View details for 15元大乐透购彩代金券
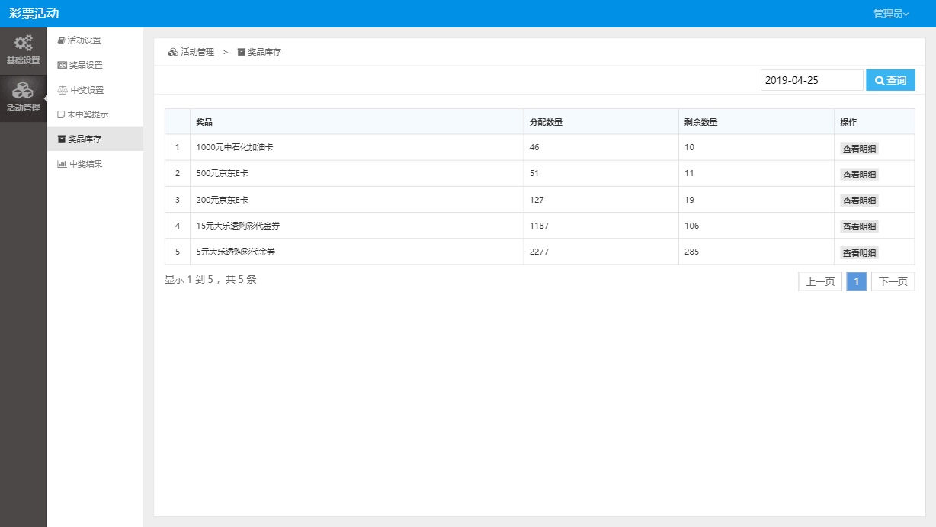The image size is (936, 527). point(859,227)
